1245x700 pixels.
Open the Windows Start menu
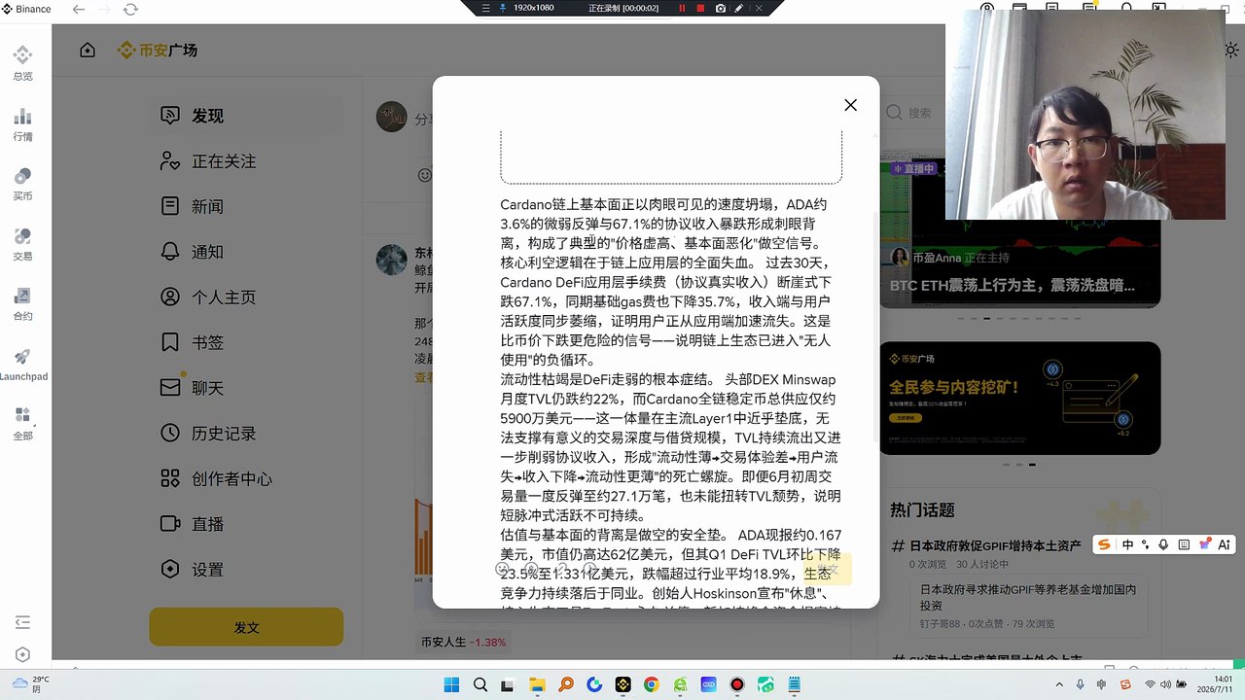pos(452,685)
